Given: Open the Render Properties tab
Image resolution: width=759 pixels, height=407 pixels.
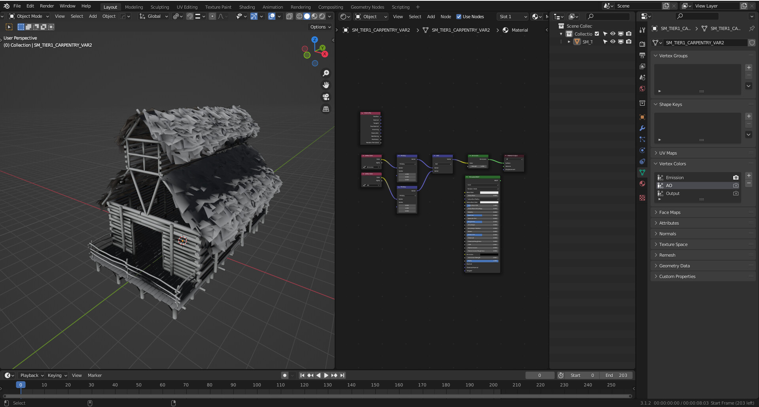Looking at the screenshot, I should pyautogui.click(x=642, y=44).
